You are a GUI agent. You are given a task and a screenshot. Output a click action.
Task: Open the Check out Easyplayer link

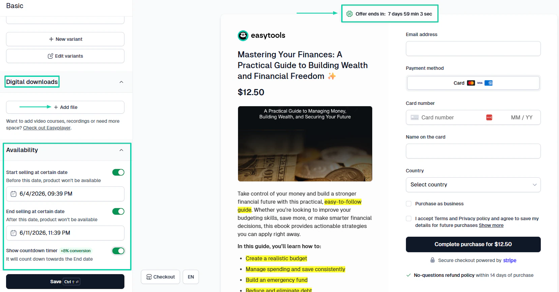tap(47, 128)
